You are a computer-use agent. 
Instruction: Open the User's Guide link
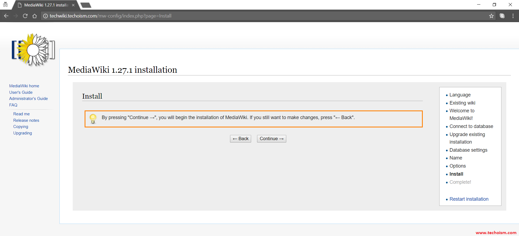tap(21, 92)
